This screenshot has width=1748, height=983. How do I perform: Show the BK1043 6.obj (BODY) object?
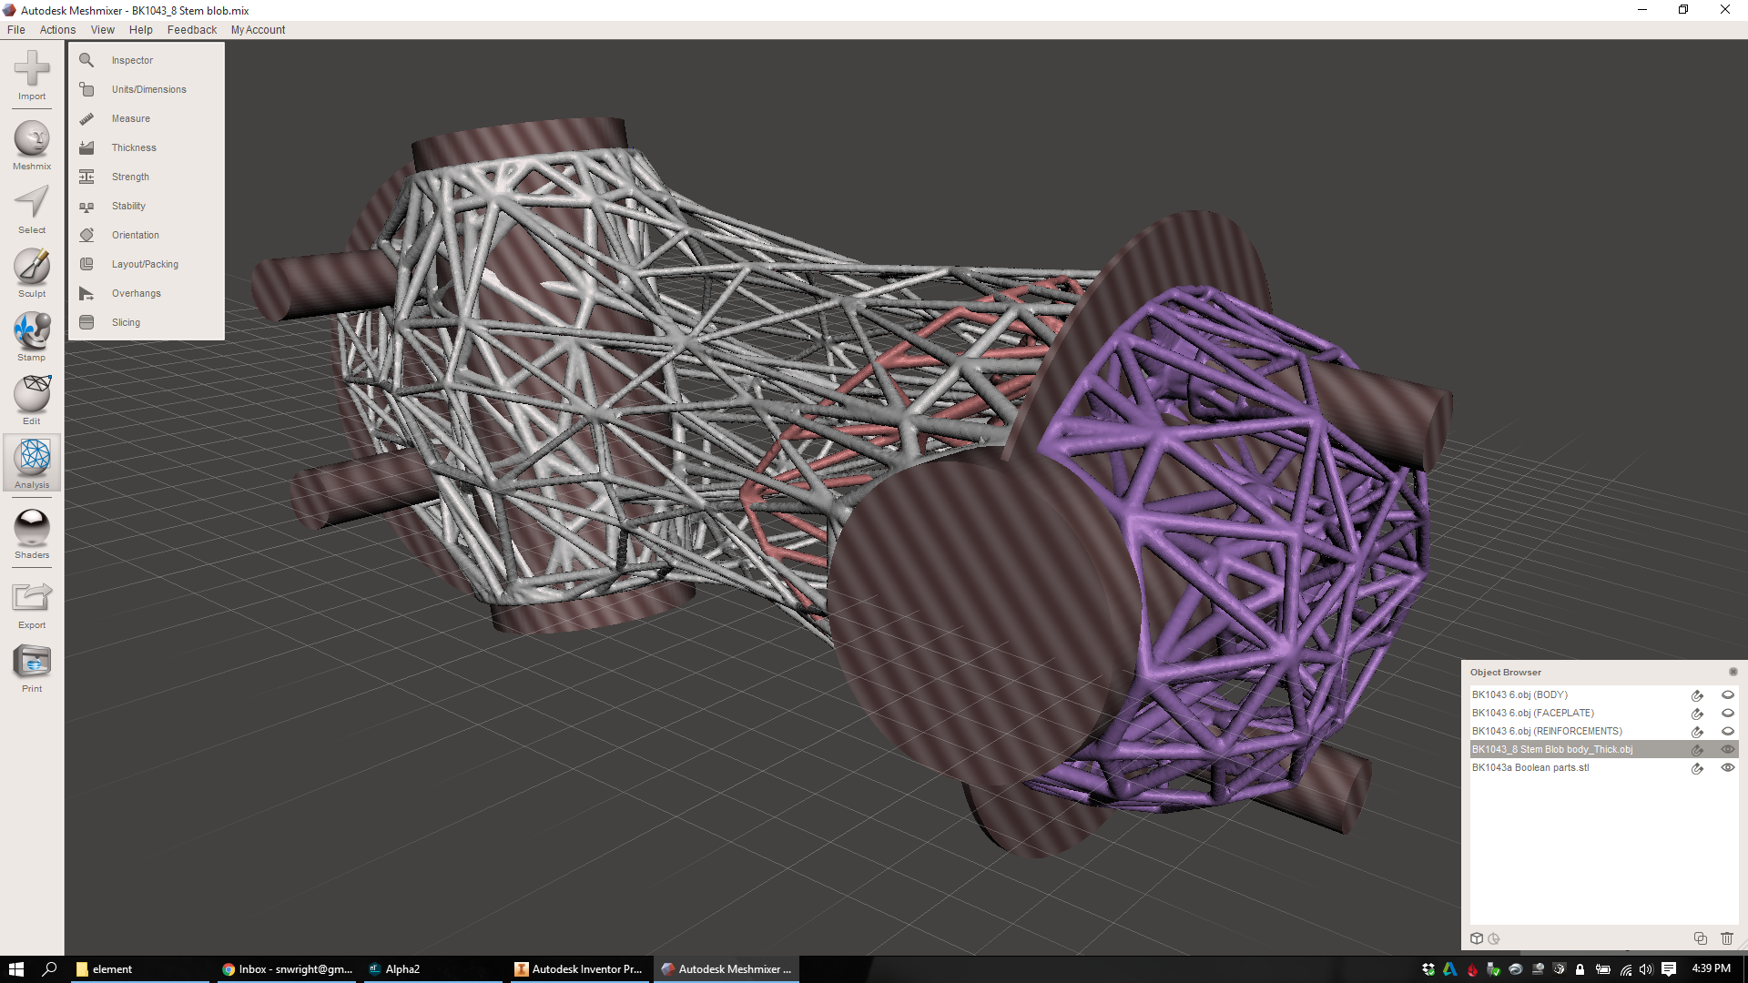click(1728, 694)
